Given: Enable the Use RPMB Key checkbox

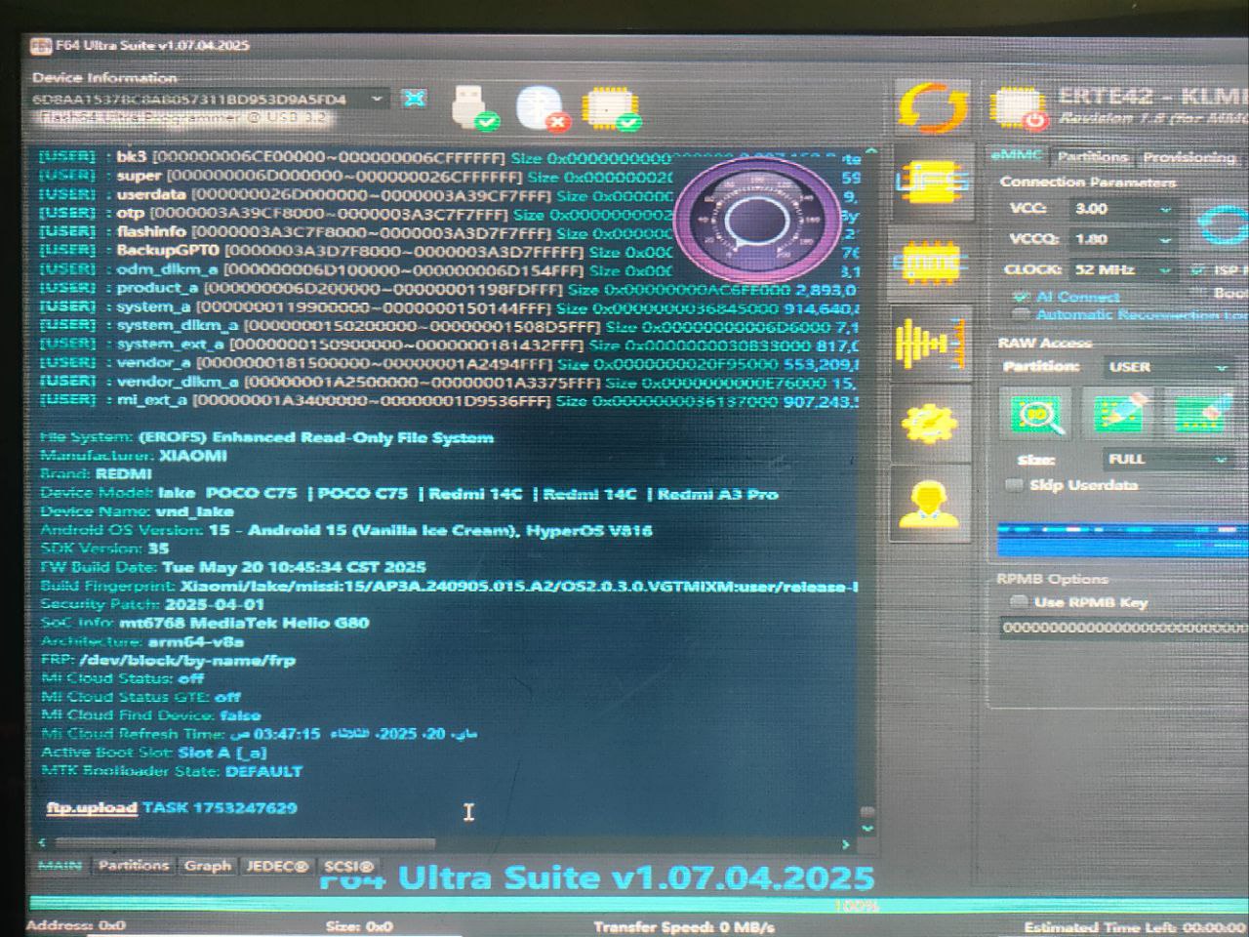Looking at the screenshot, I should 1019,602.
